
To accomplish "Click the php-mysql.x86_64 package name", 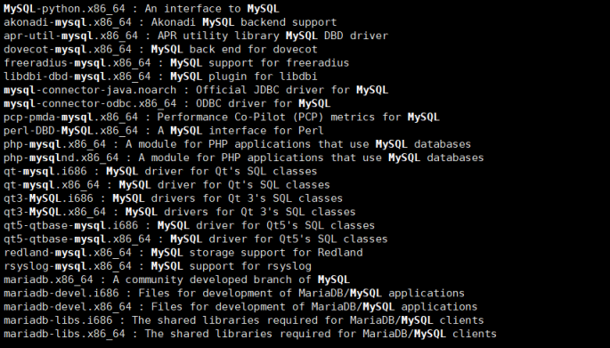I will tap(55, 145).
